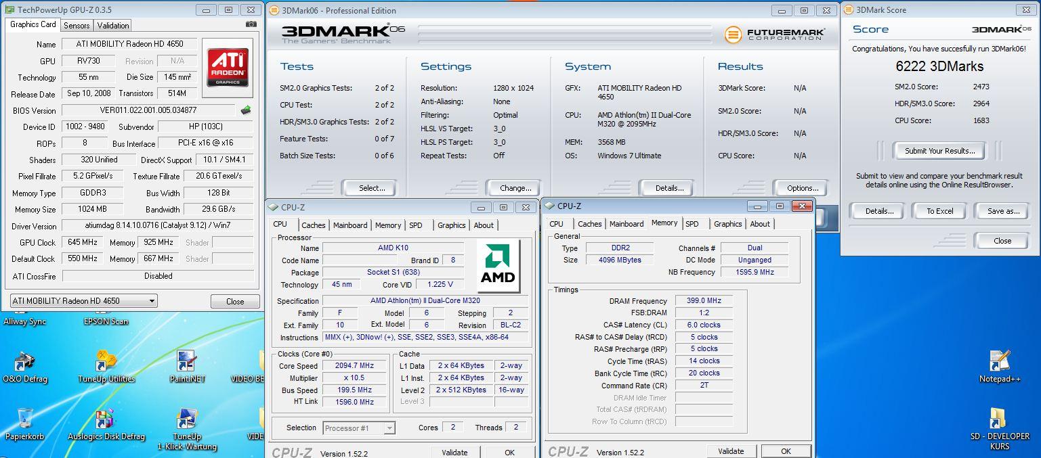Screen dimensions: 1041x458
Task: Click the Bandwidth value 29.6 GB/s
Action: click(x=219, y=210)
